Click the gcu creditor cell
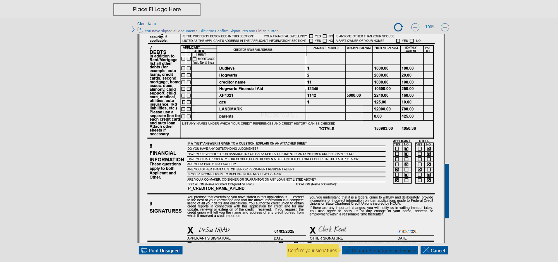This screenshot has height=262, width=558. pos(262,102)
